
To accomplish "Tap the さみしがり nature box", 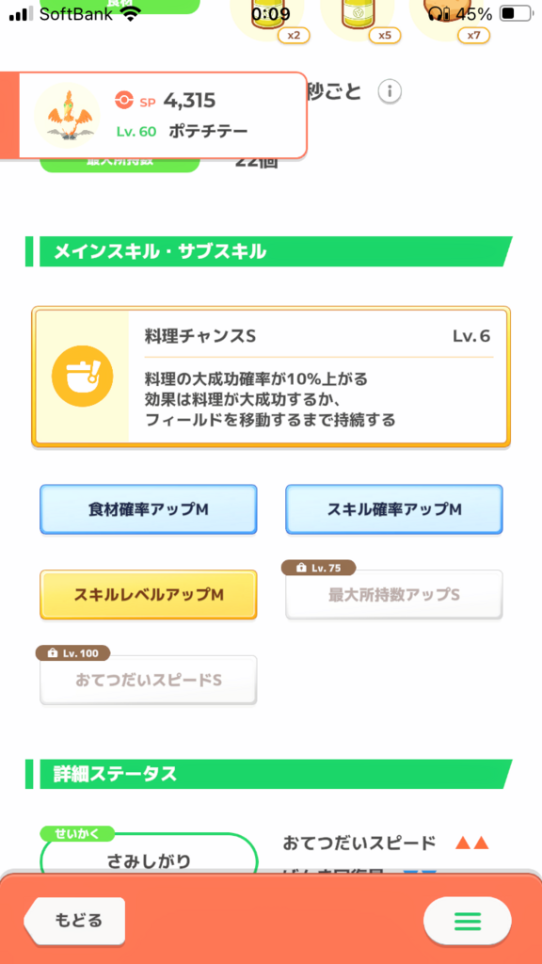I will point(150,855).
